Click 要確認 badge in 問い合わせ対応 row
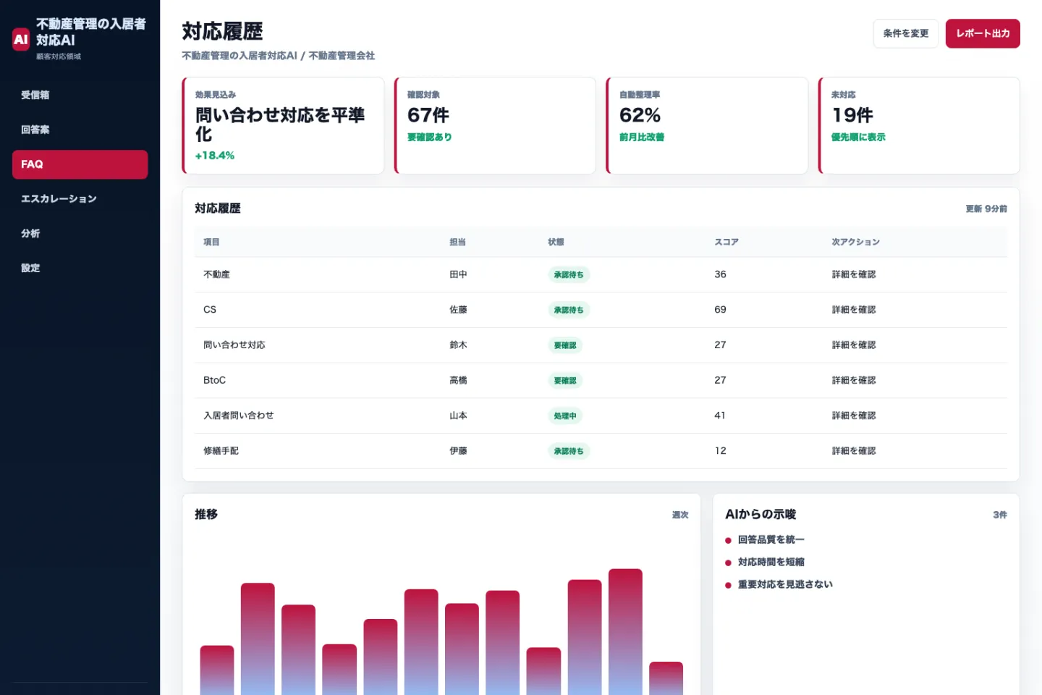 (x=565, y=345)
